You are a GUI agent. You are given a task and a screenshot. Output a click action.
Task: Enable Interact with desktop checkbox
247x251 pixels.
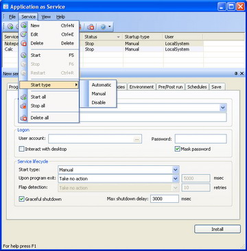tap(21, 149)
